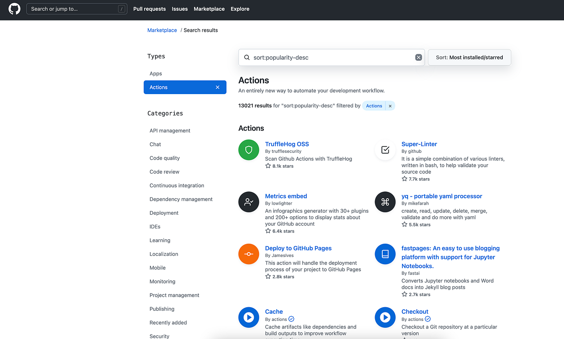Click the star icon beside 2.7k stars
Image resolution: width=564 pixels, height=339 pixels.
[404, 294]
